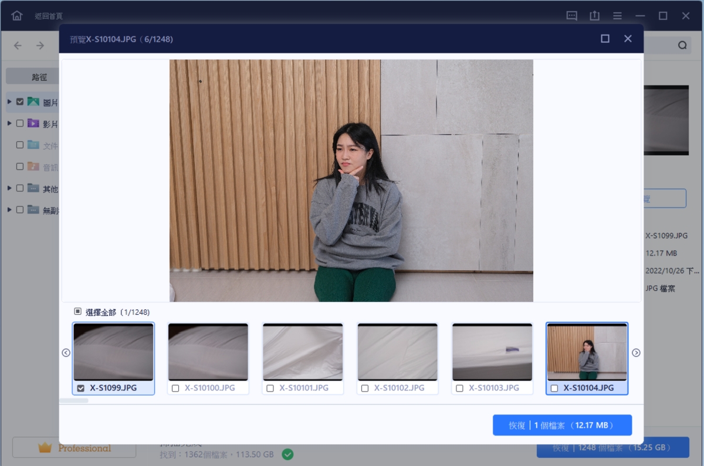Open the hamburger menu icon

(x=617, y=16)
